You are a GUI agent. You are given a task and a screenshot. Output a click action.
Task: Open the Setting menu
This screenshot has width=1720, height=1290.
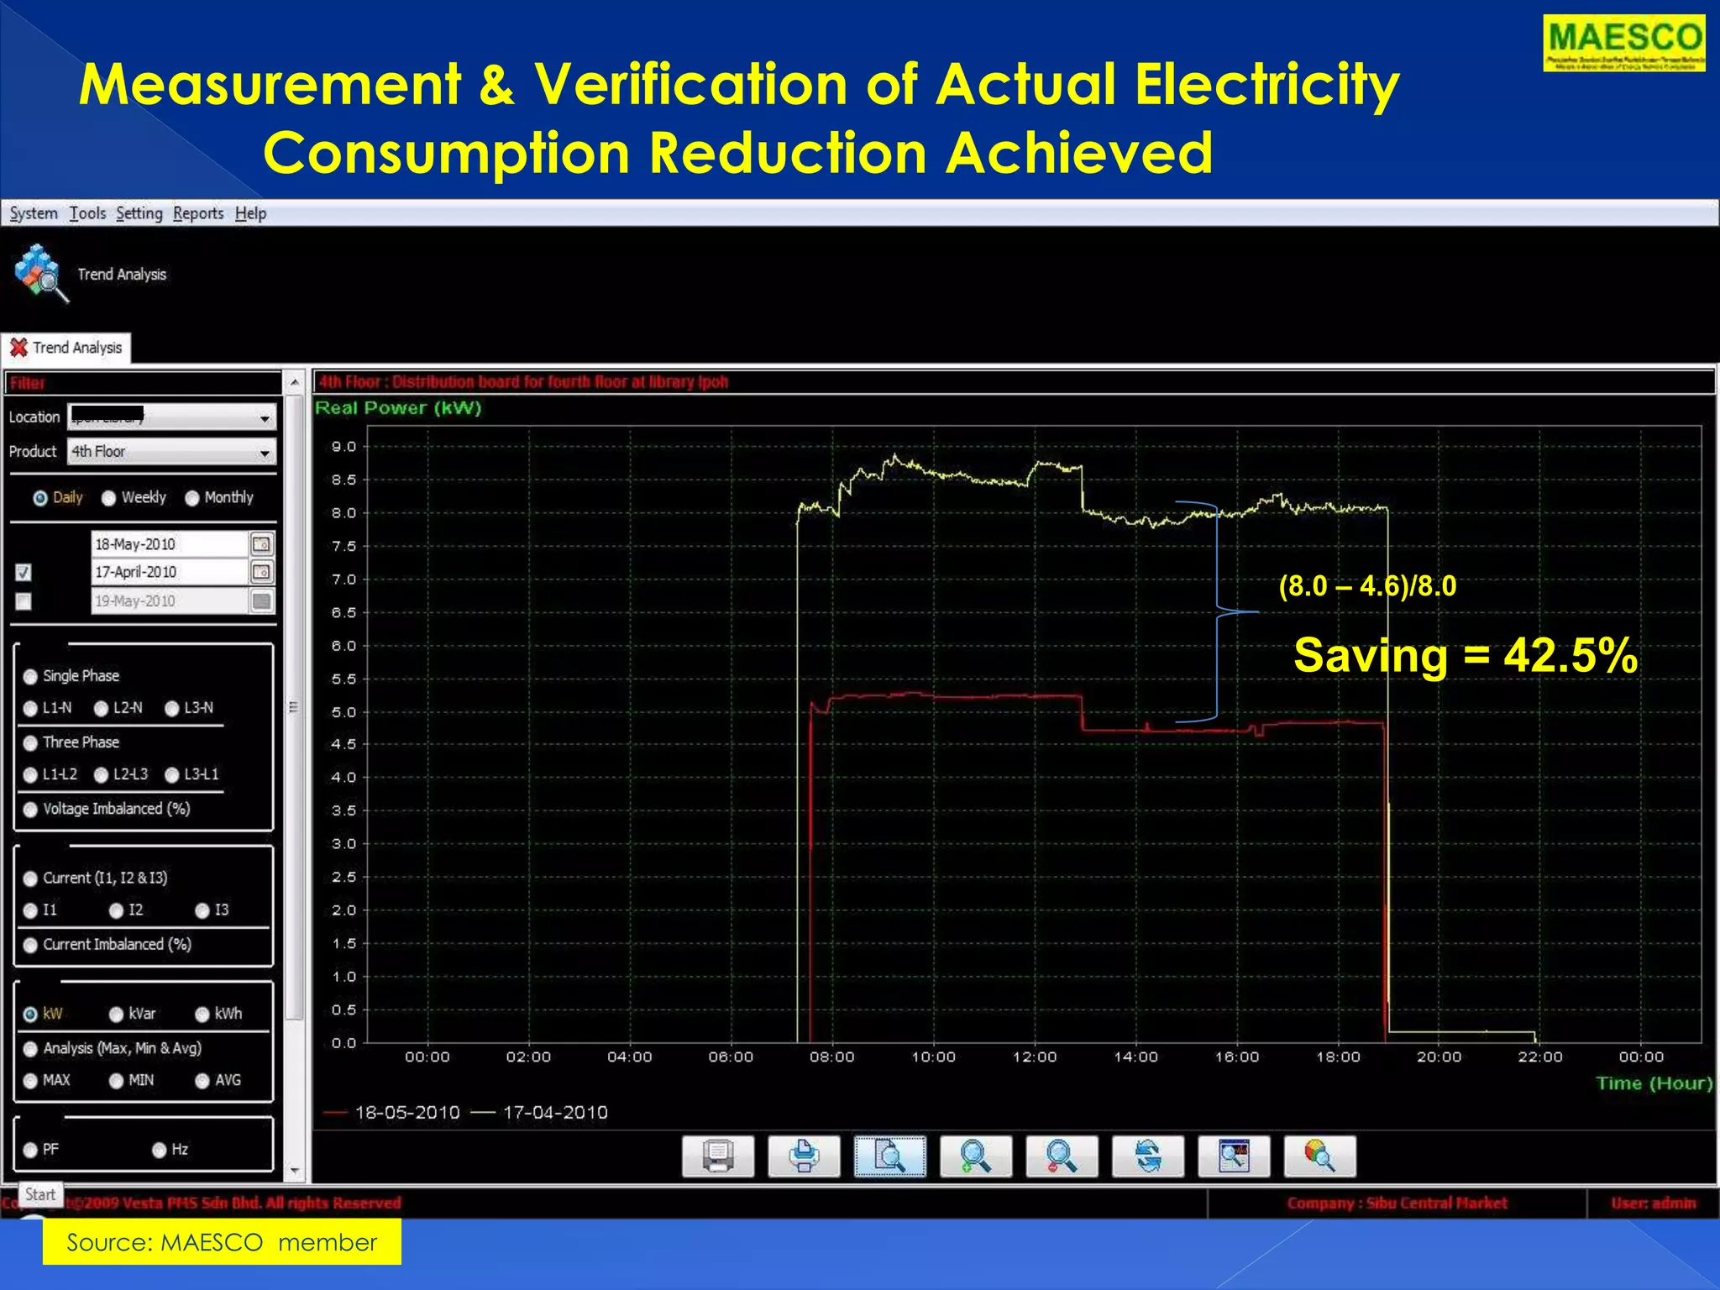click(x=139, y=213)
